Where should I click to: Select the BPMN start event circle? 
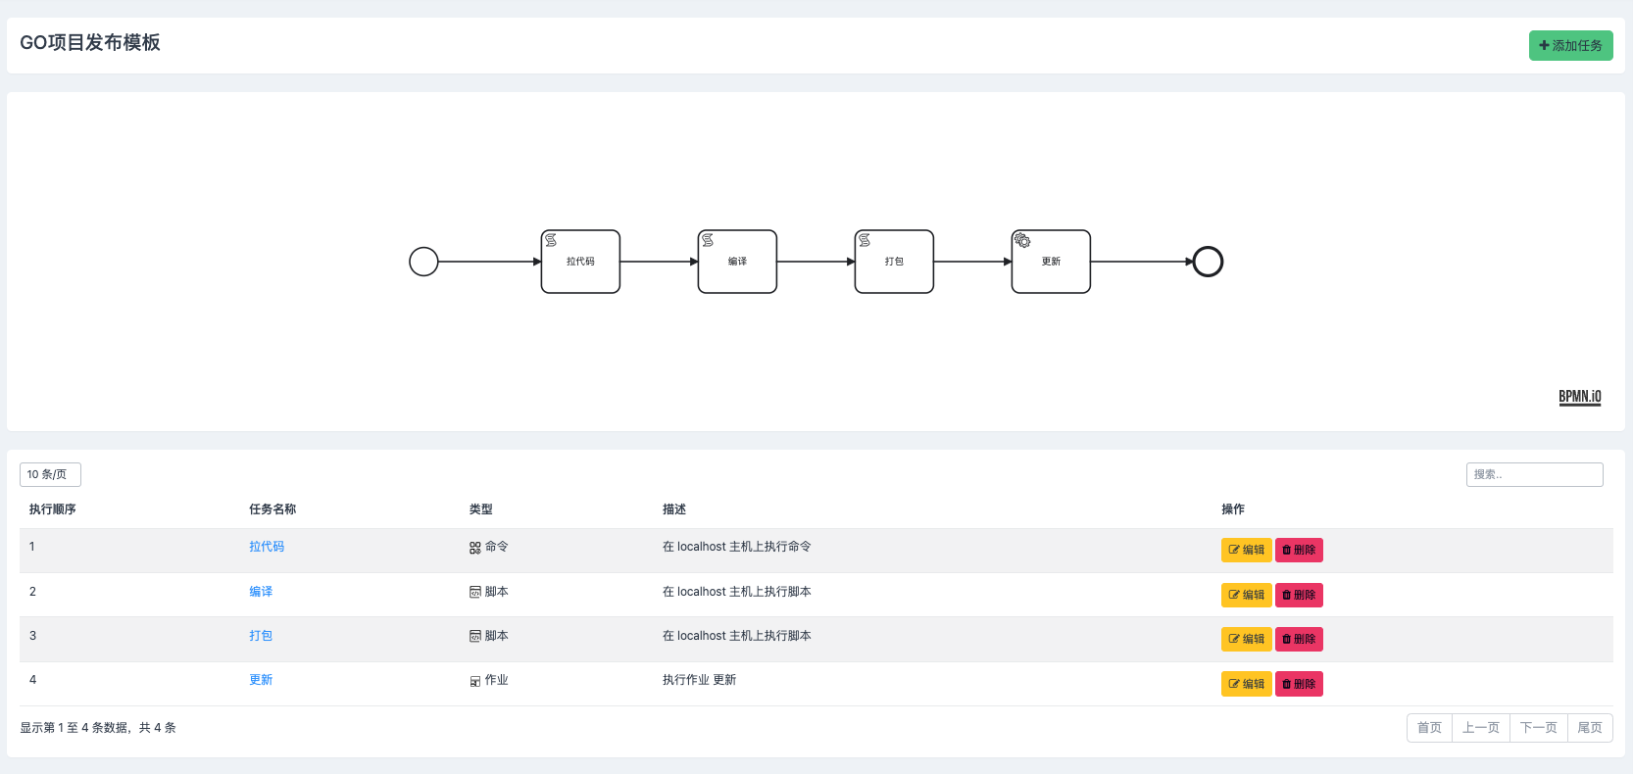pos(423,262)
